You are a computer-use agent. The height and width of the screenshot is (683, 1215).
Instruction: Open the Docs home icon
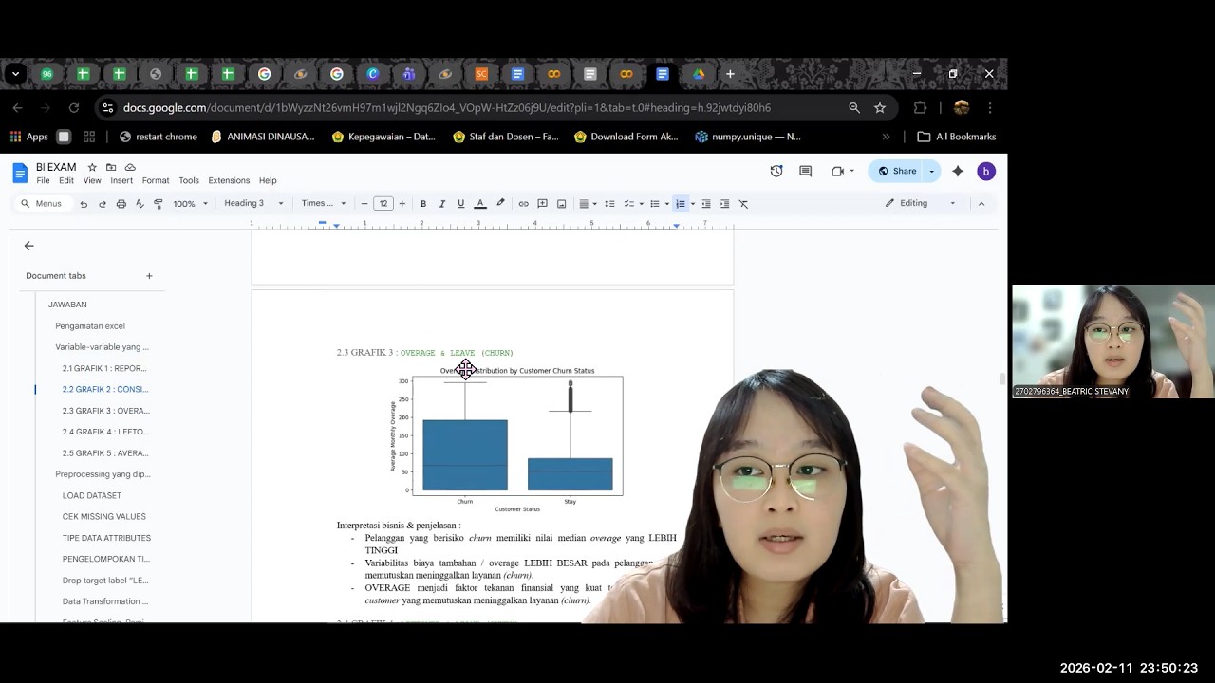pyautogui.click(x=20, y=173)
